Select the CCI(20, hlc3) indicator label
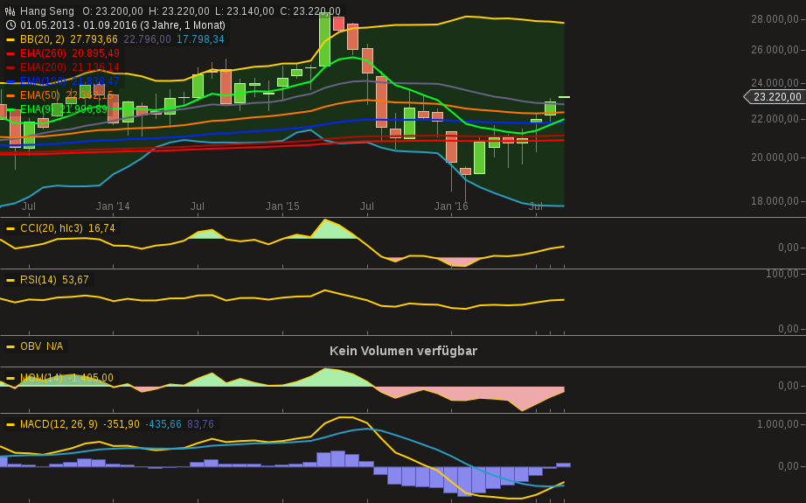Viewport: 806px width, 503px height. click(52, 227)
